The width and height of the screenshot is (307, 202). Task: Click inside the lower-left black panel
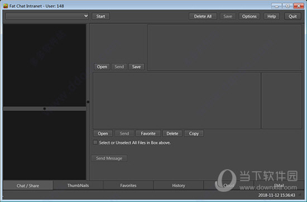click(x=45, y=145)
